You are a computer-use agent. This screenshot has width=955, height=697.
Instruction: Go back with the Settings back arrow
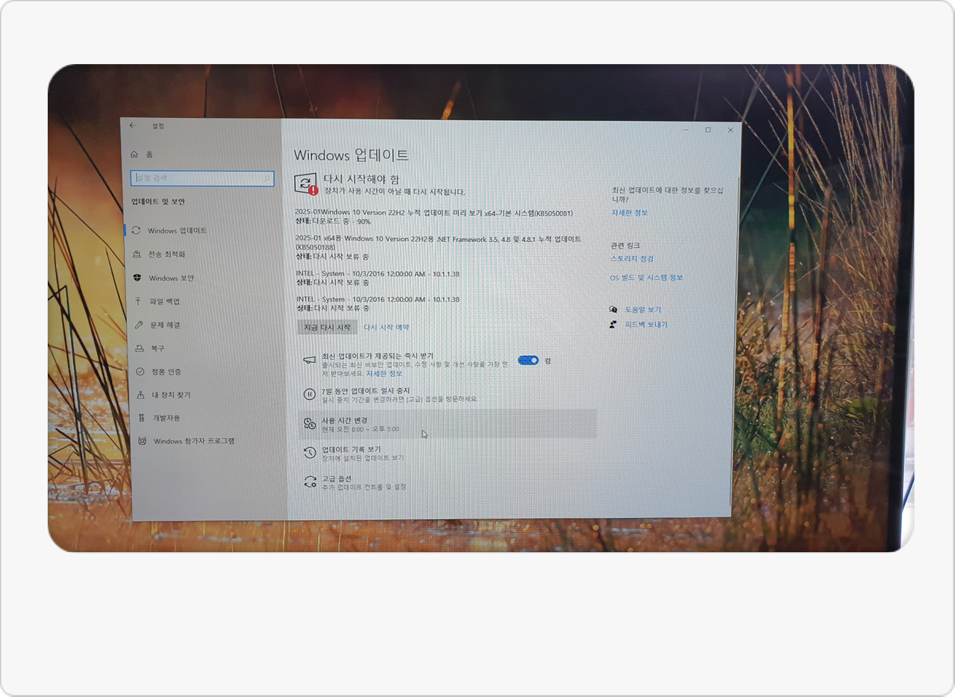pyautogui.click(x=133, y=125)
